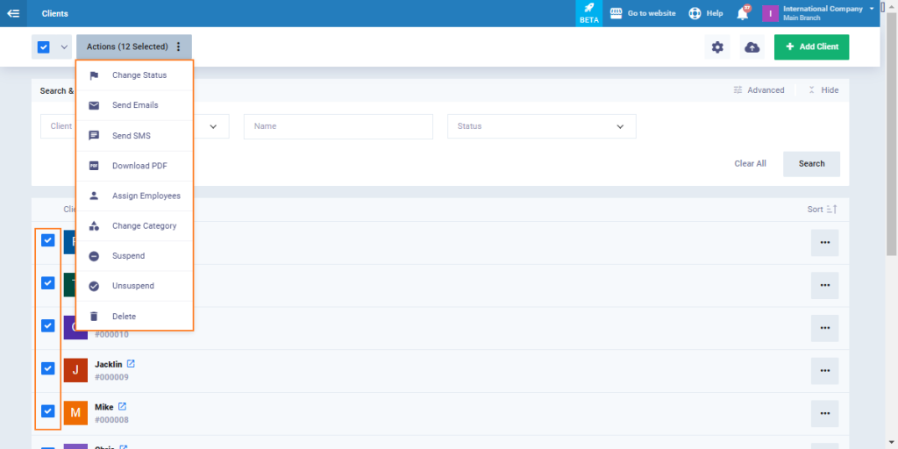Open the settings gear button

pos(717,47)
